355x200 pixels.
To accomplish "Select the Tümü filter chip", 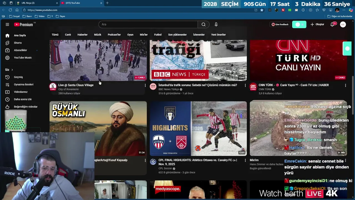I will (x=55, y=35).
